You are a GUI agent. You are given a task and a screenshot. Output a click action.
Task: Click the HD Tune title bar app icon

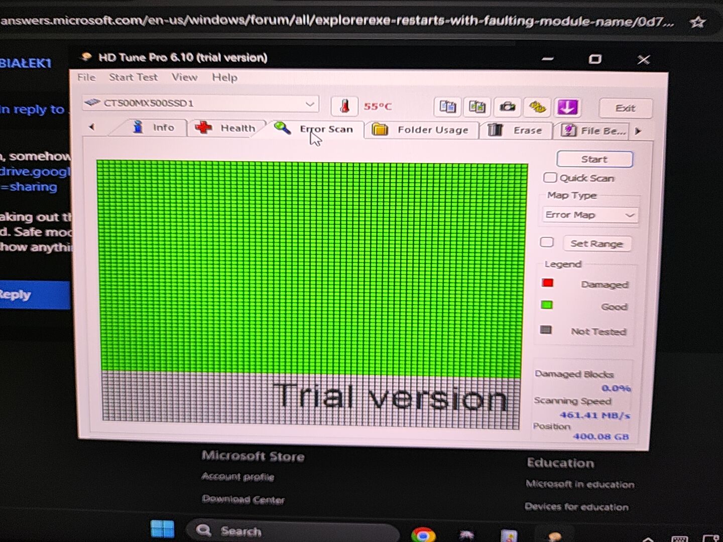point(86,57)
